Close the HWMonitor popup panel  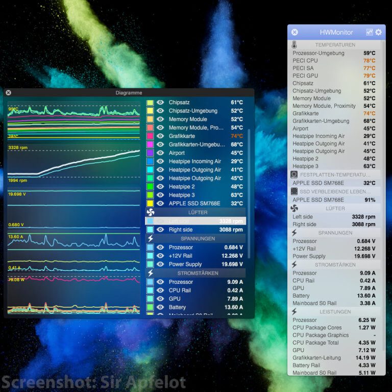295,32
